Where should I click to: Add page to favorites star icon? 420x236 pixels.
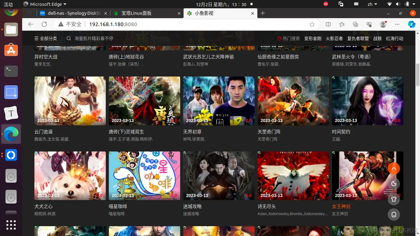pos(312,24)
